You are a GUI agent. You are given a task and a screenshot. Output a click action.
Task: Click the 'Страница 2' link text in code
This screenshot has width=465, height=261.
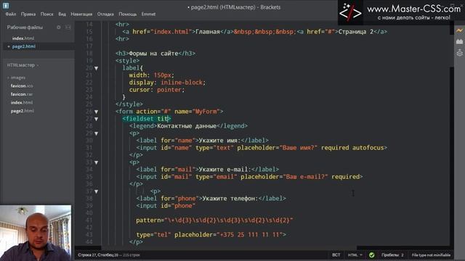[x=355, y=32]
